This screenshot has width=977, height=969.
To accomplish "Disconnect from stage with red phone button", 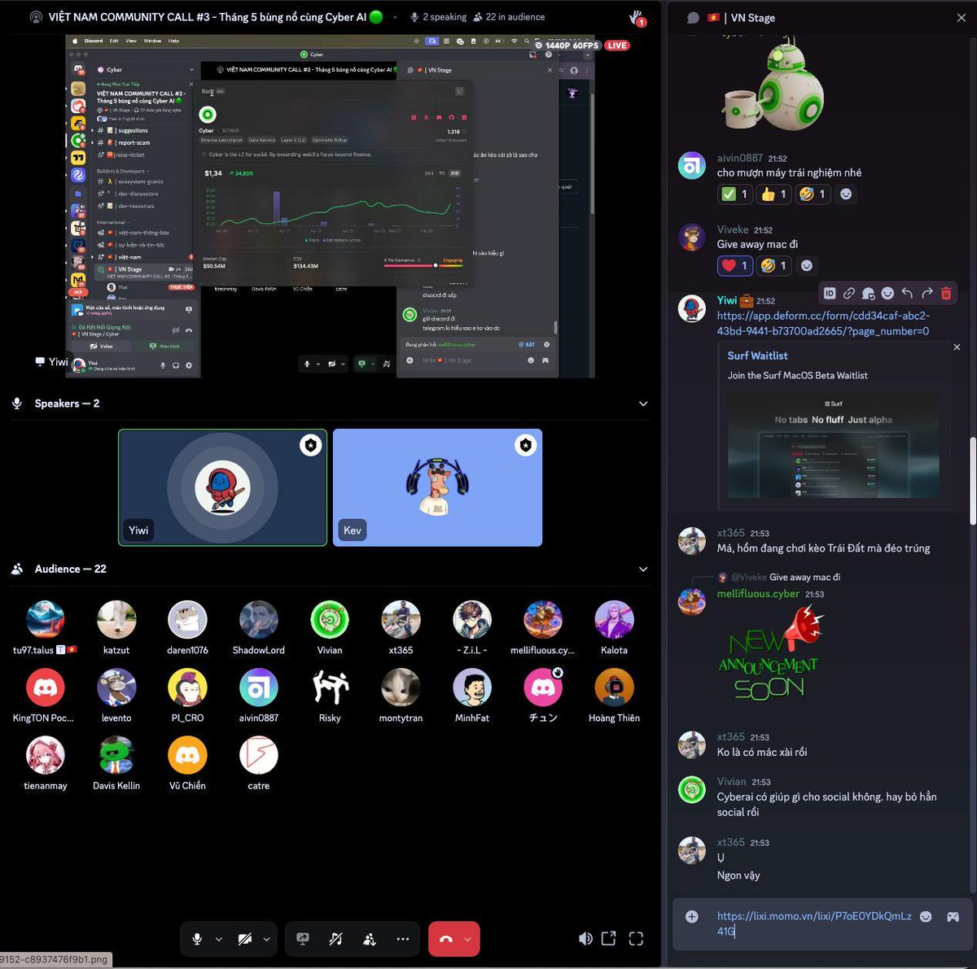I will (445, 939).
